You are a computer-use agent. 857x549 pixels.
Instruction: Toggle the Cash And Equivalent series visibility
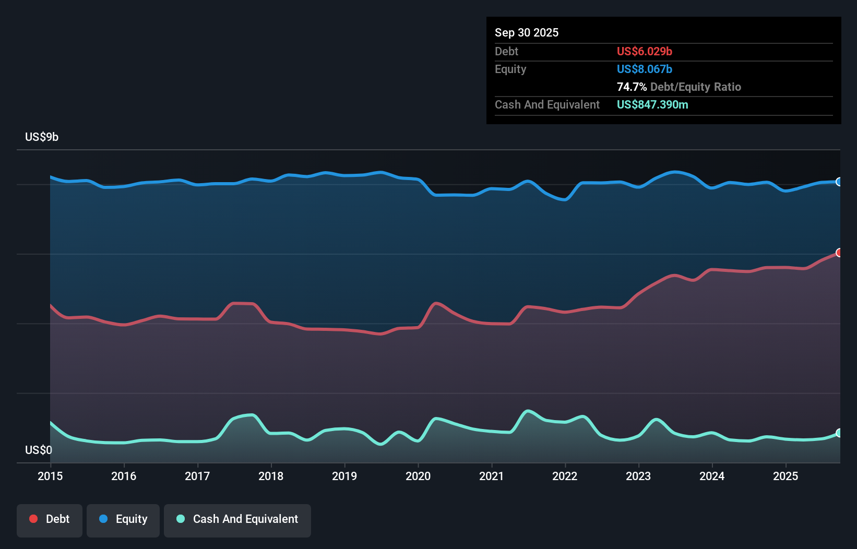[x=237, y=520]
